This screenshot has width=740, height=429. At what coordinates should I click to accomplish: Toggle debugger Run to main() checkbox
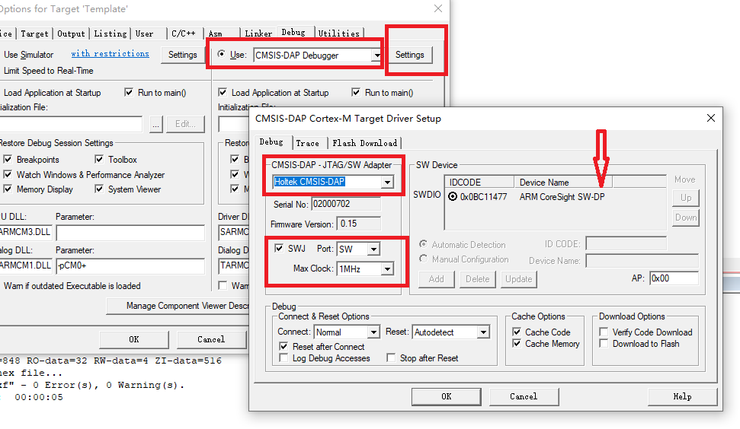point(356,92)
